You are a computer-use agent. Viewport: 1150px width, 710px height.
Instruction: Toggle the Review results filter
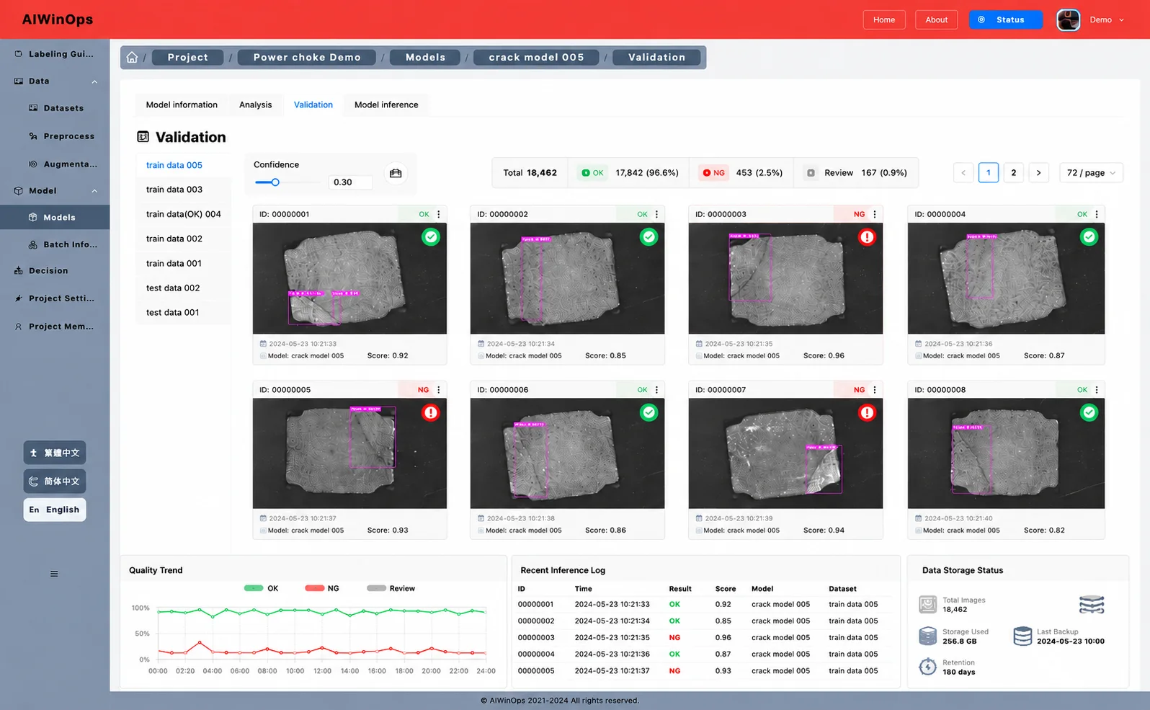(855, 173)
